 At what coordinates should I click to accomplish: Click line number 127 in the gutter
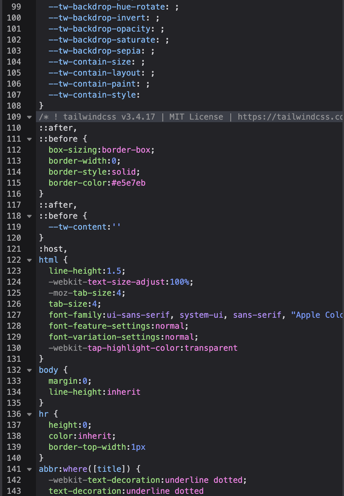tap(14, 315)
